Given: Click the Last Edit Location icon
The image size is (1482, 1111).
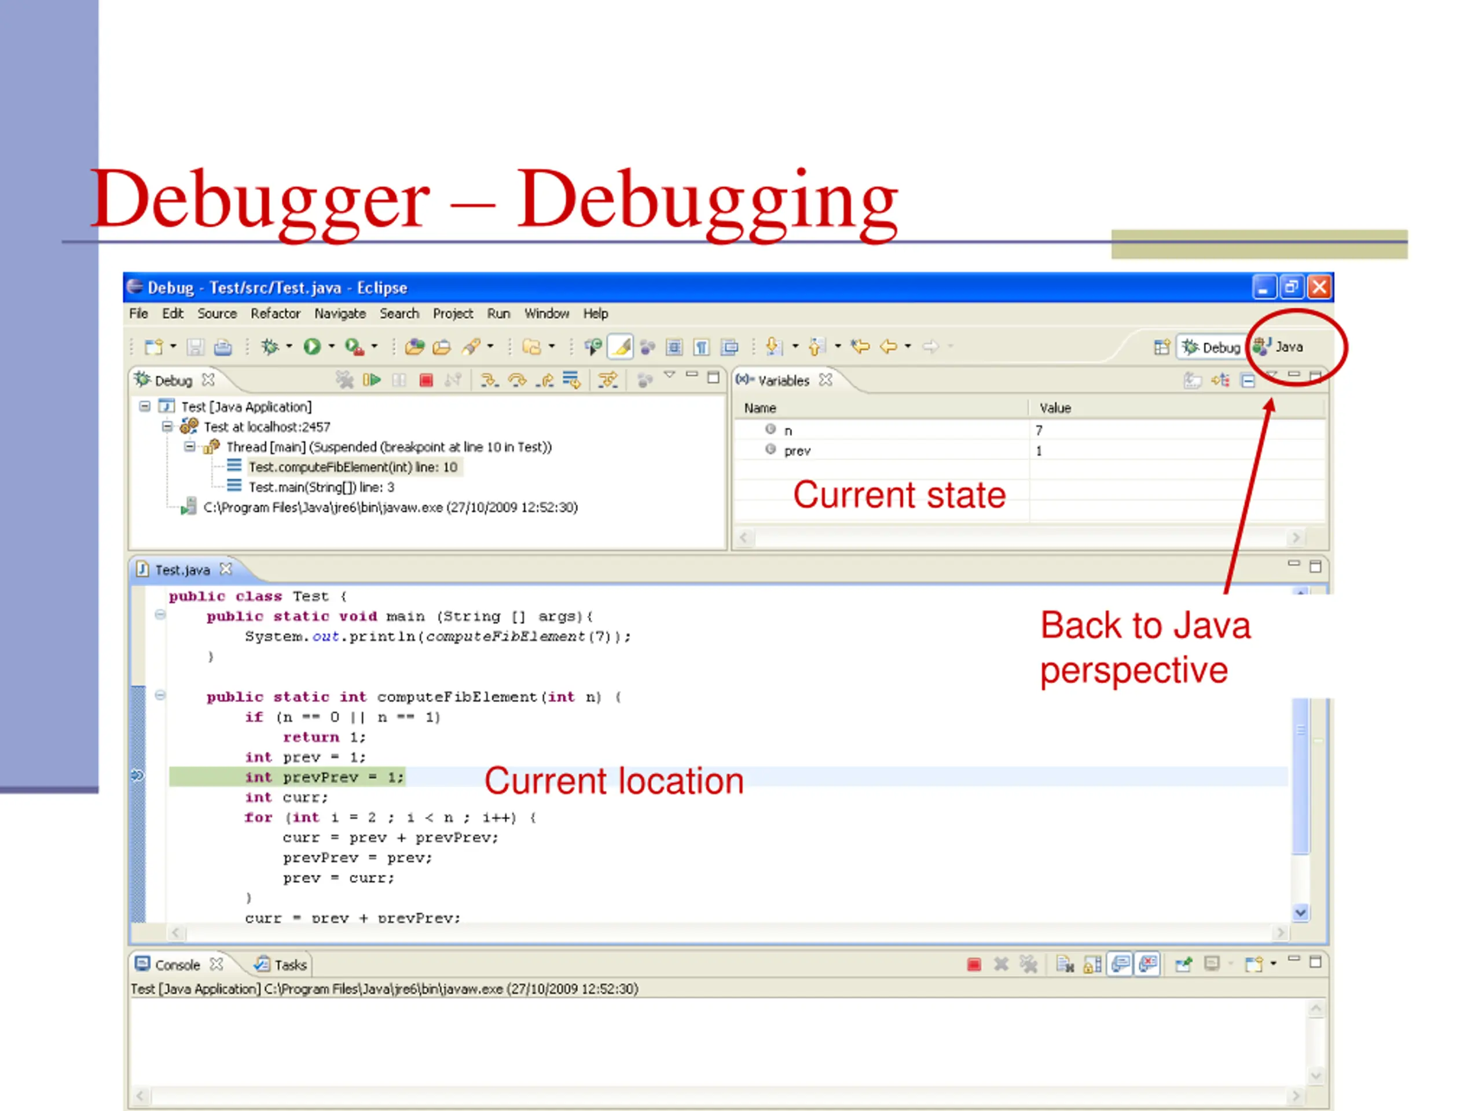Looking at the screenshot, I should click(860, 346).
